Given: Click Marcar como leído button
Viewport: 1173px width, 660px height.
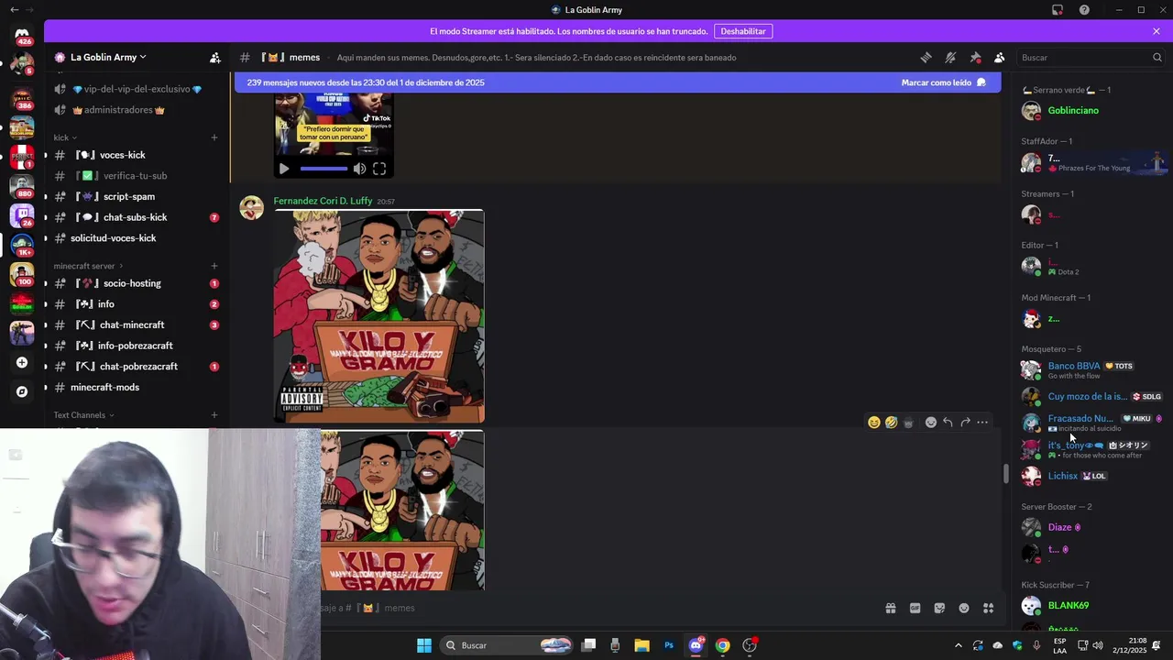Looking at the screenshot, I should [x=944, y=82].
